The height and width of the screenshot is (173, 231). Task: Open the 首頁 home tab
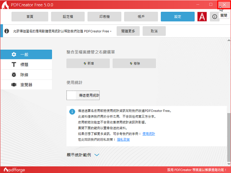pyautogui.click(x=30, y=16)
